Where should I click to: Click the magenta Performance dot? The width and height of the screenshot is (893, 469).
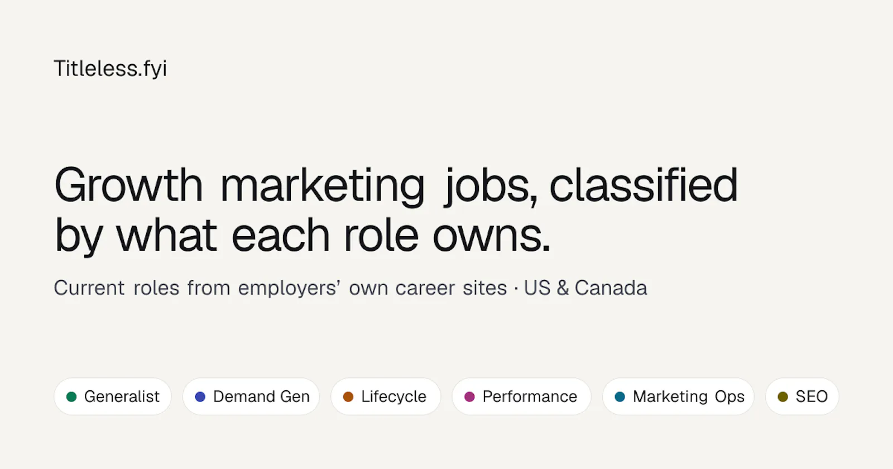pyautogui.click(x=469, y=397)
